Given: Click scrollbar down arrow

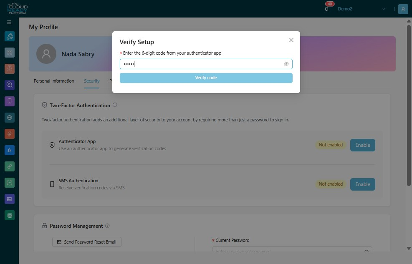Looking at the screenshot, I should point(409,248).
